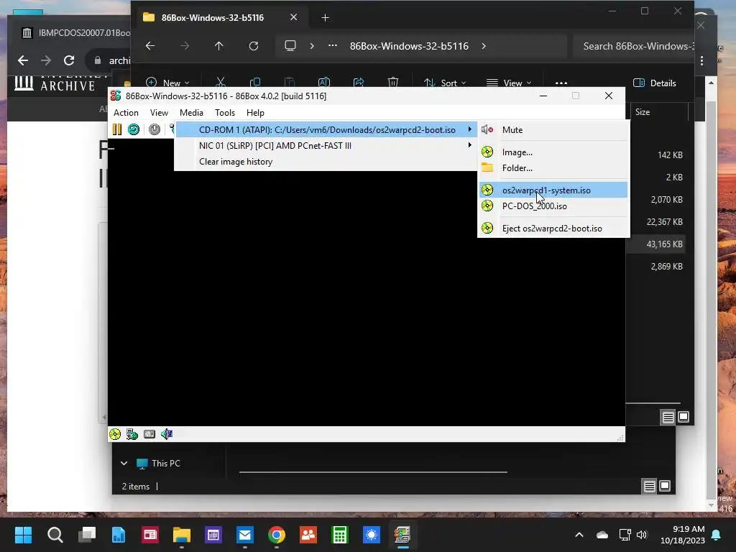Open the Mail app from the taskbar
Screen dimensions: 736x552
coord(245,535)
